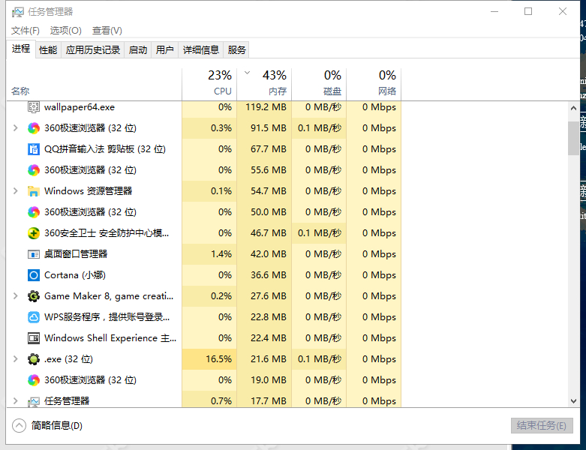This screenshot has width=586, height=450.
Task: Click the scrollbar up arrow
Action: (x=574, y=108)
